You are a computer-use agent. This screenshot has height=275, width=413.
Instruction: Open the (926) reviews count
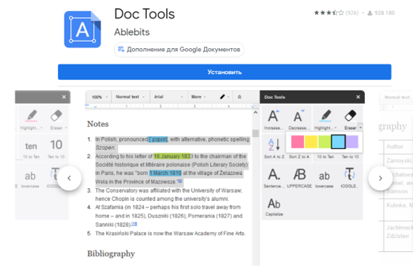point(352,13)
